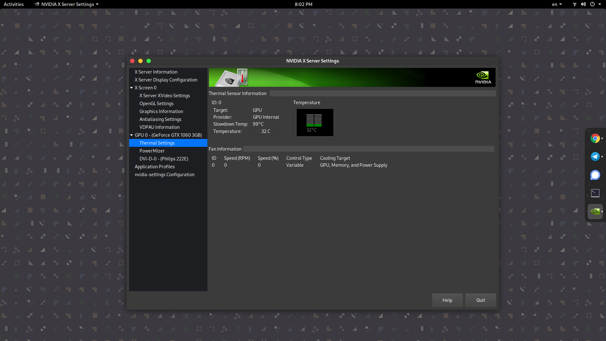The image size is (606, 341).
Task: Launch Terminal from the dock
Action: pos(595,193)
